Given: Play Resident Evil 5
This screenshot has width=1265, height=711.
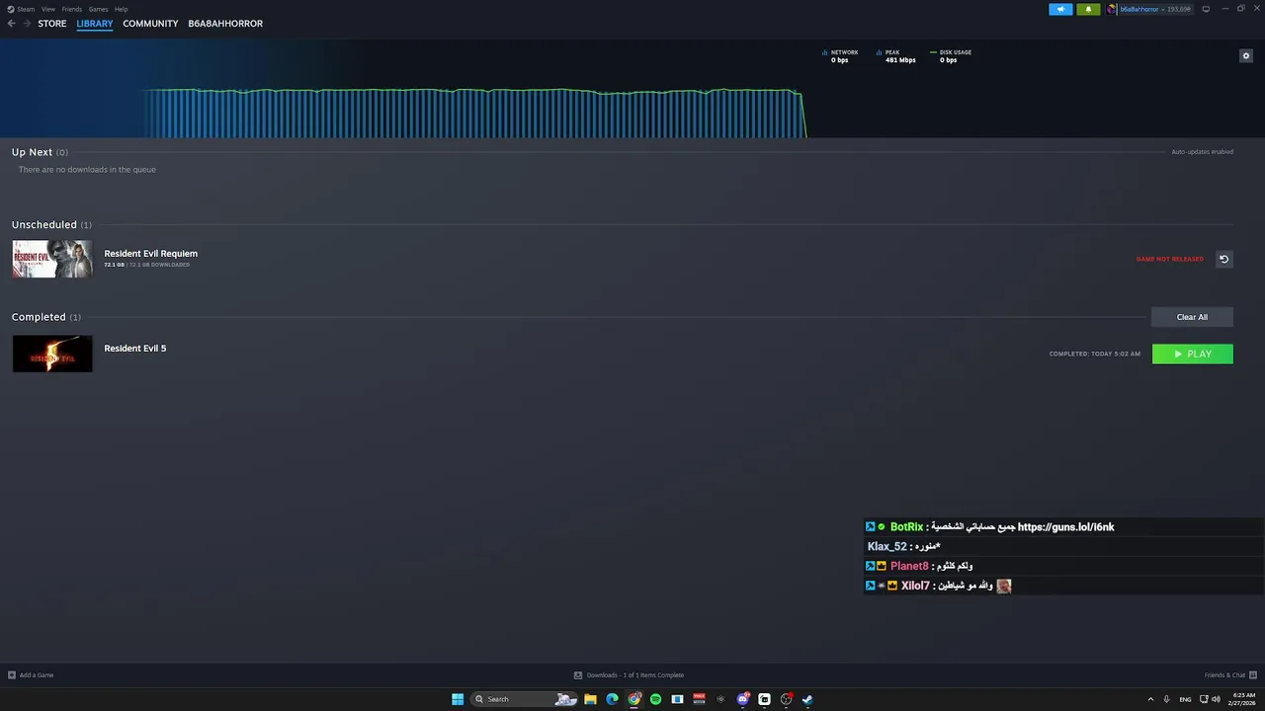Looking at the screenshot, I should click(x=1193, y=354).
